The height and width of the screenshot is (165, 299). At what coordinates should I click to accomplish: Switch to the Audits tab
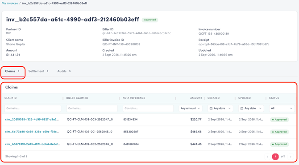tap(64, 71)
